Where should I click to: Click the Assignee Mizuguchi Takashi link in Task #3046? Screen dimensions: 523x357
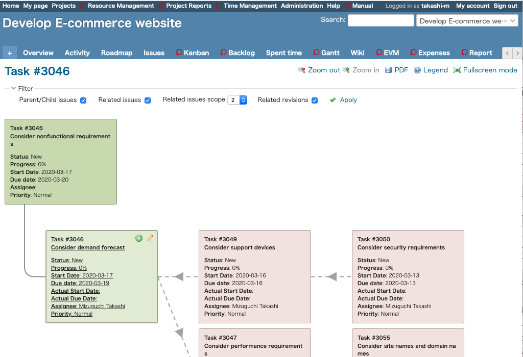88,307
